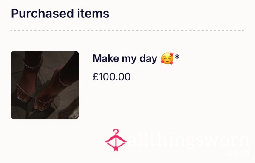Select the word "Purchased" in the heading

(x=42, y=14)
